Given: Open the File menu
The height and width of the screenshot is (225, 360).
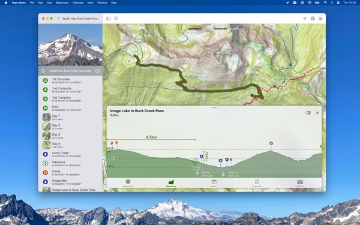Looking at the screenshot, I should point(32,2).
